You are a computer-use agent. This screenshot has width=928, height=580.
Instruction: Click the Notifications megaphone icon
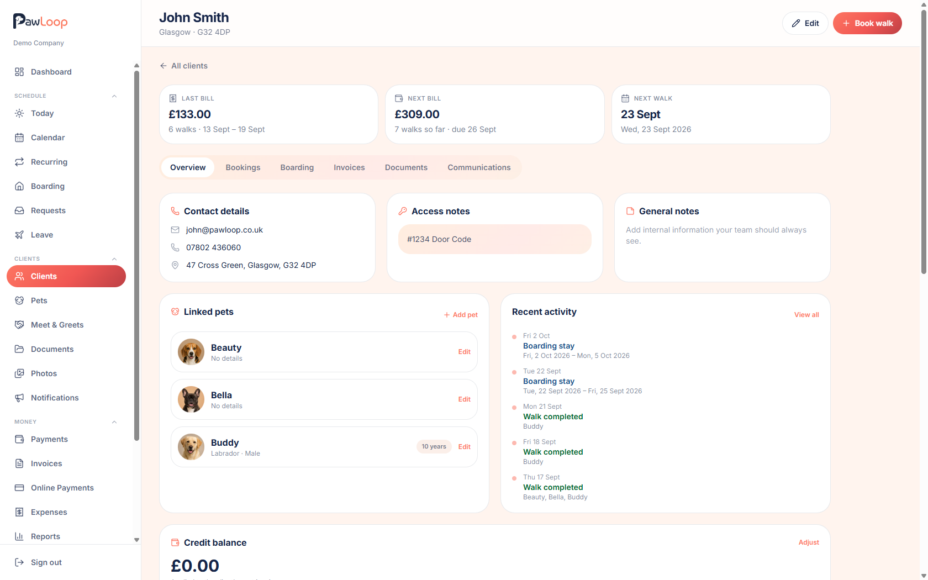coord(19,398)
